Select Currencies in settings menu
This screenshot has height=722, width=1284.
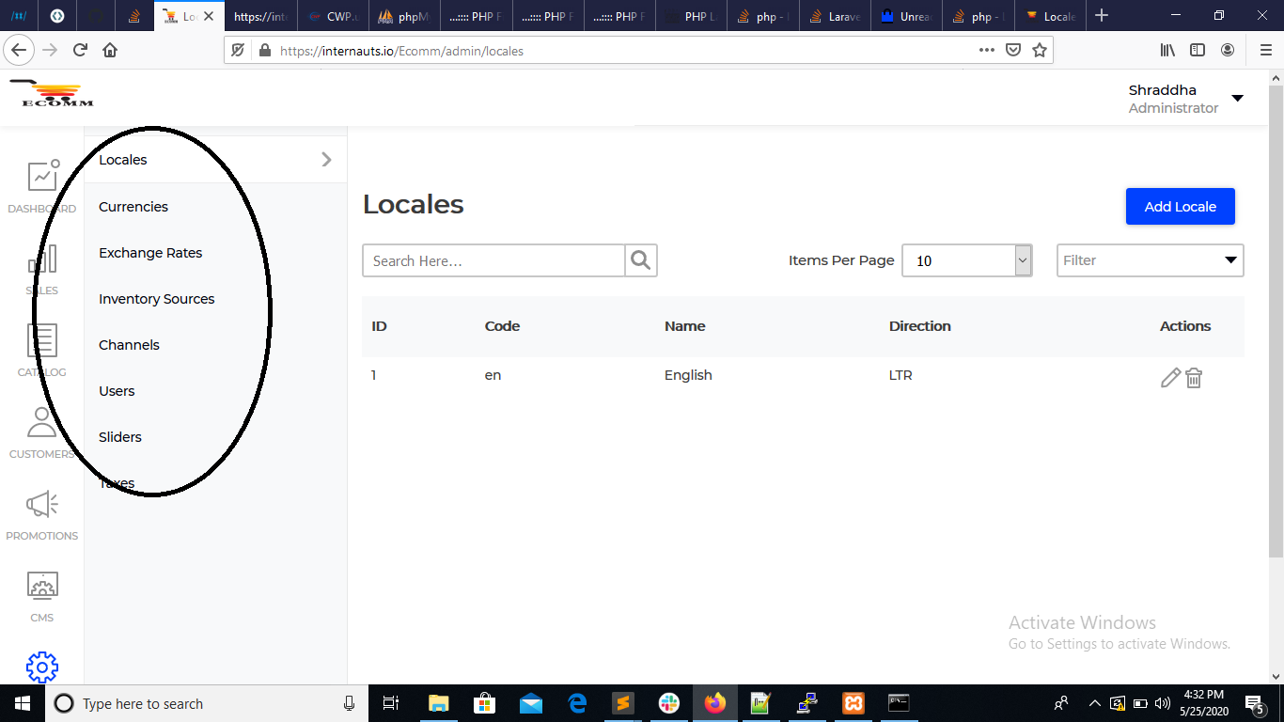click(133, 207)
